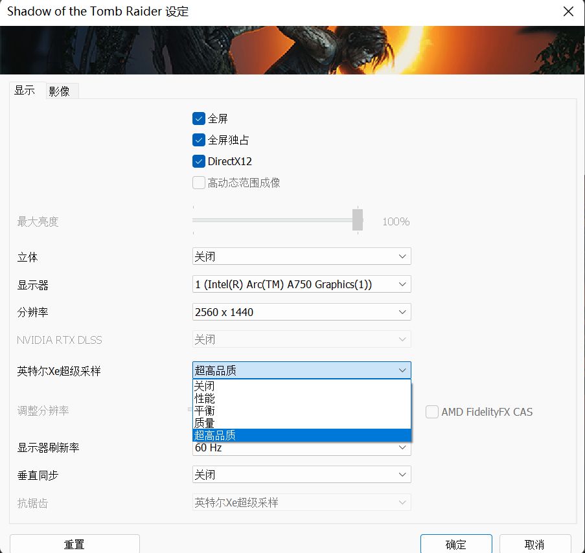Open the 立体 (stereo) dropdown
The image size is (585, 553).
301,256
